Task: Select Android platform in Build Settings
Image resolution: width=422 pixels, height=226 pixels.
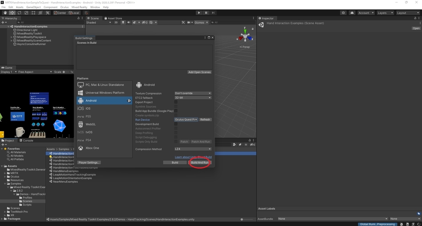Action: pos(104,100)
